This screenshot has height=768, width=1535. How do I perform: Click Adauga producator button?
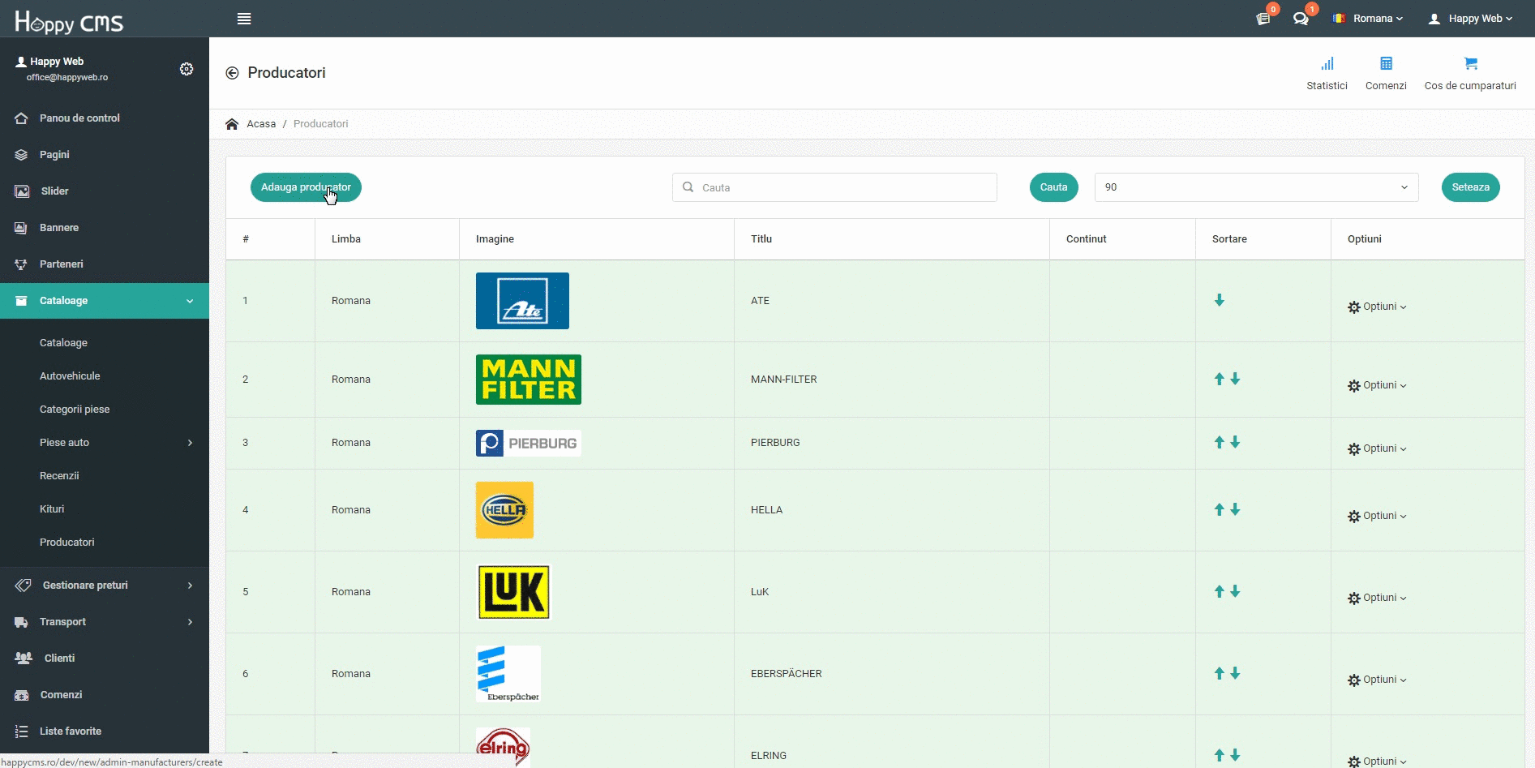coord(306,187)
